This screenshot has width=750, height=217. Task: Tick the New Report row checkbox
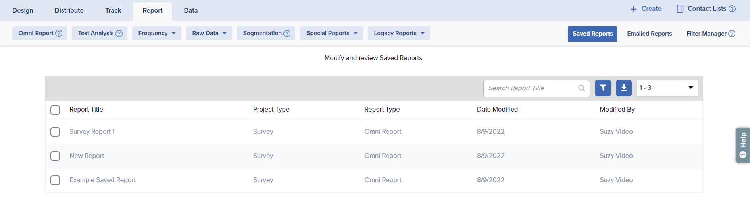(x=55, y=156)
